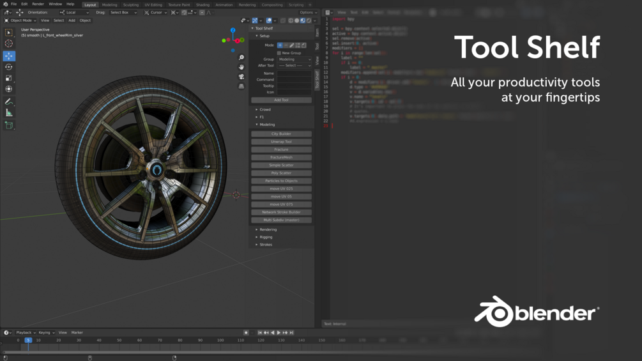Screen dimensions: 642x361
Task: Open the Orientation Local dropdown
Action: pyautogui.click(x=74, y=13)
